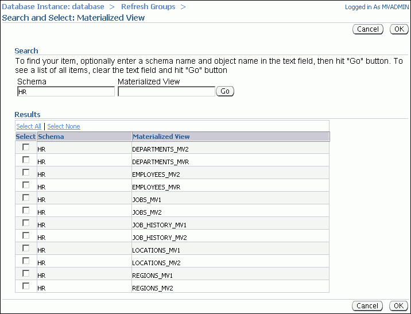The width and height of the screenshot is (411, 314).
Task: Select the EMPLOYEES_MVR checkbox
Action: click(26, 185)
